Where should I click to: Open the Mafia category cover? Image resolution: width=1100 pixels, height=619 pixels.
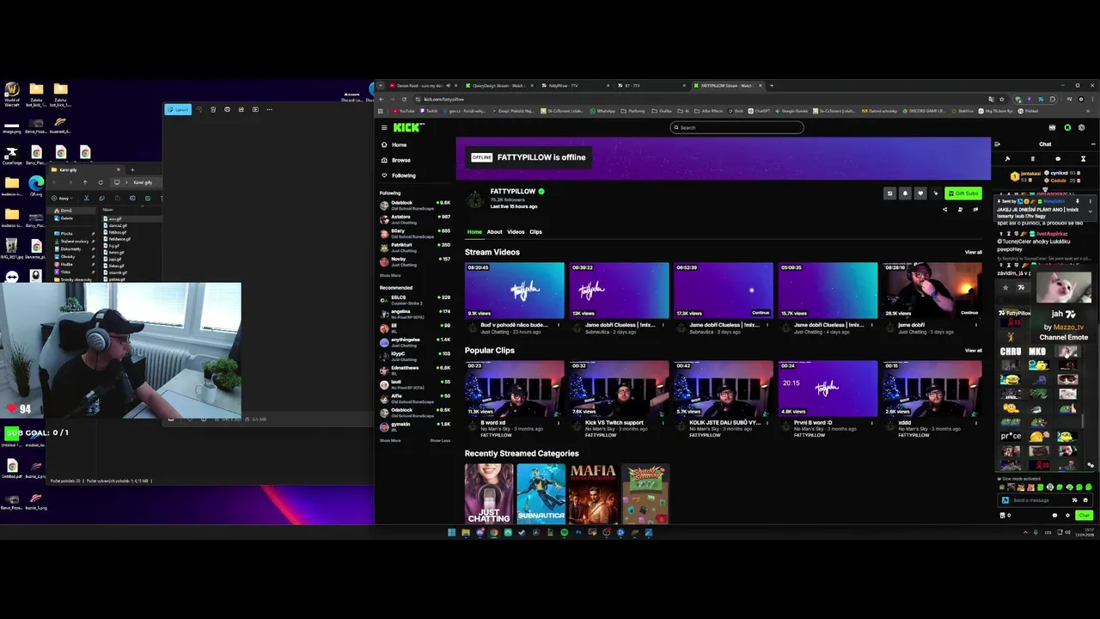click(x=593, y=493)
